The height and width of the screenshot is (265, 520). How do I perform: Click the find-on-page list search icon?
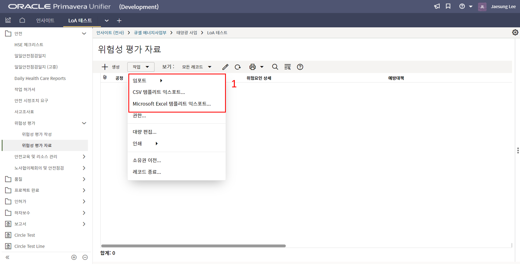287,67
